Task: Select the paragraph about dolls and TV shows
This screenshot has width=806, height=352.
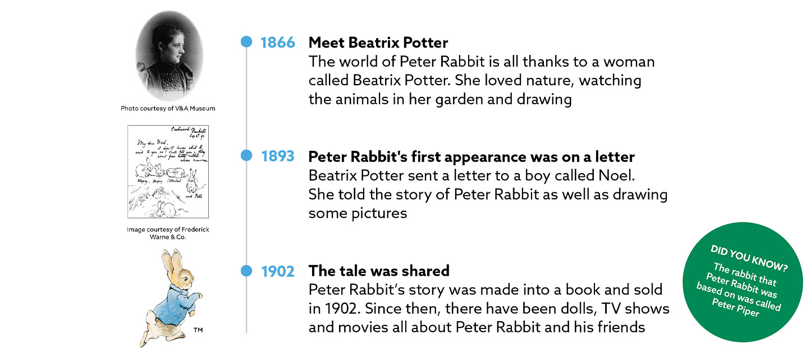Action: 488,308
